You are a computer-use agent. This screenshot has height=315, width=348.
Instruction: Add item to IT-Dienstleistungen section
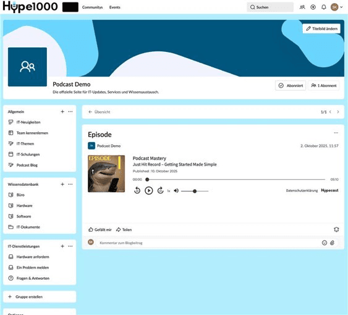[62, 246]
